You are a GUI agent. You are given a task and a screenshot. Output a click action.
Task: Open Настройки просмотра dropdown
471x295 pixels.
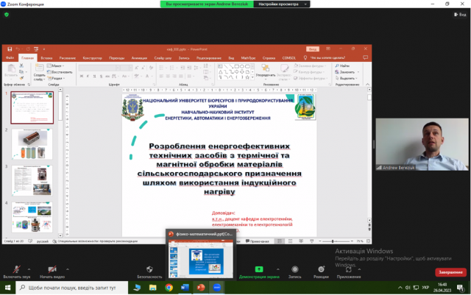click(x=282, y=4)
